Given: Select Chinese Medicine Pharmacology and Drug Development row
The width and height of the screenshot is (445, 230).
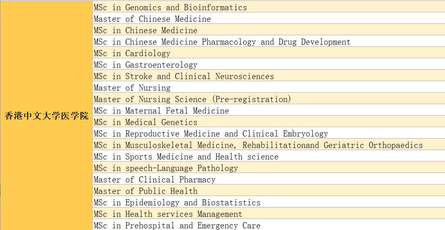Looking at the screenshot, I should (x=222, y=42).
